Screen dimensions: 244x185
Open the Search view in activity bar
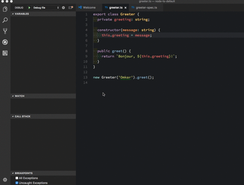click(5, 20)
